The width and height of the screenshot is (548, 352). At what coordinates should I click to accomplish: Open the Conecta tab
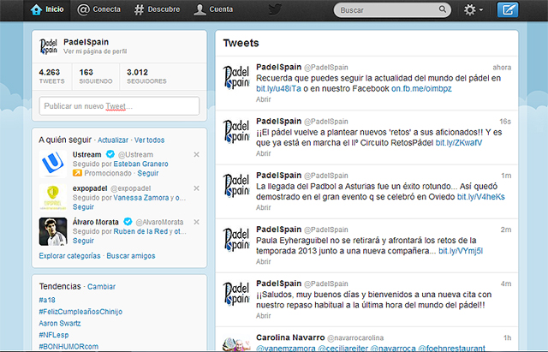pos(99,9)
